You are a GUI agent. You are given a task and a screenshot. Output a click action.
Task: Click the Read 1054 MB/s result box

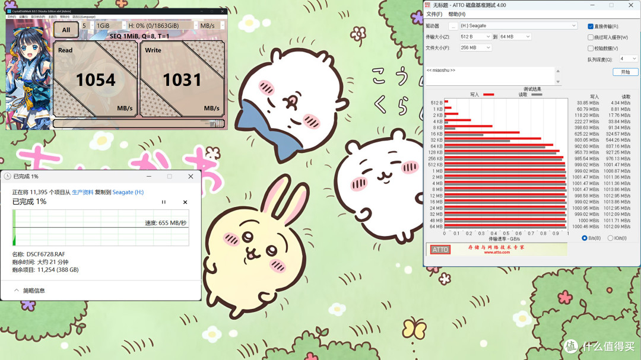coord(95,79)
